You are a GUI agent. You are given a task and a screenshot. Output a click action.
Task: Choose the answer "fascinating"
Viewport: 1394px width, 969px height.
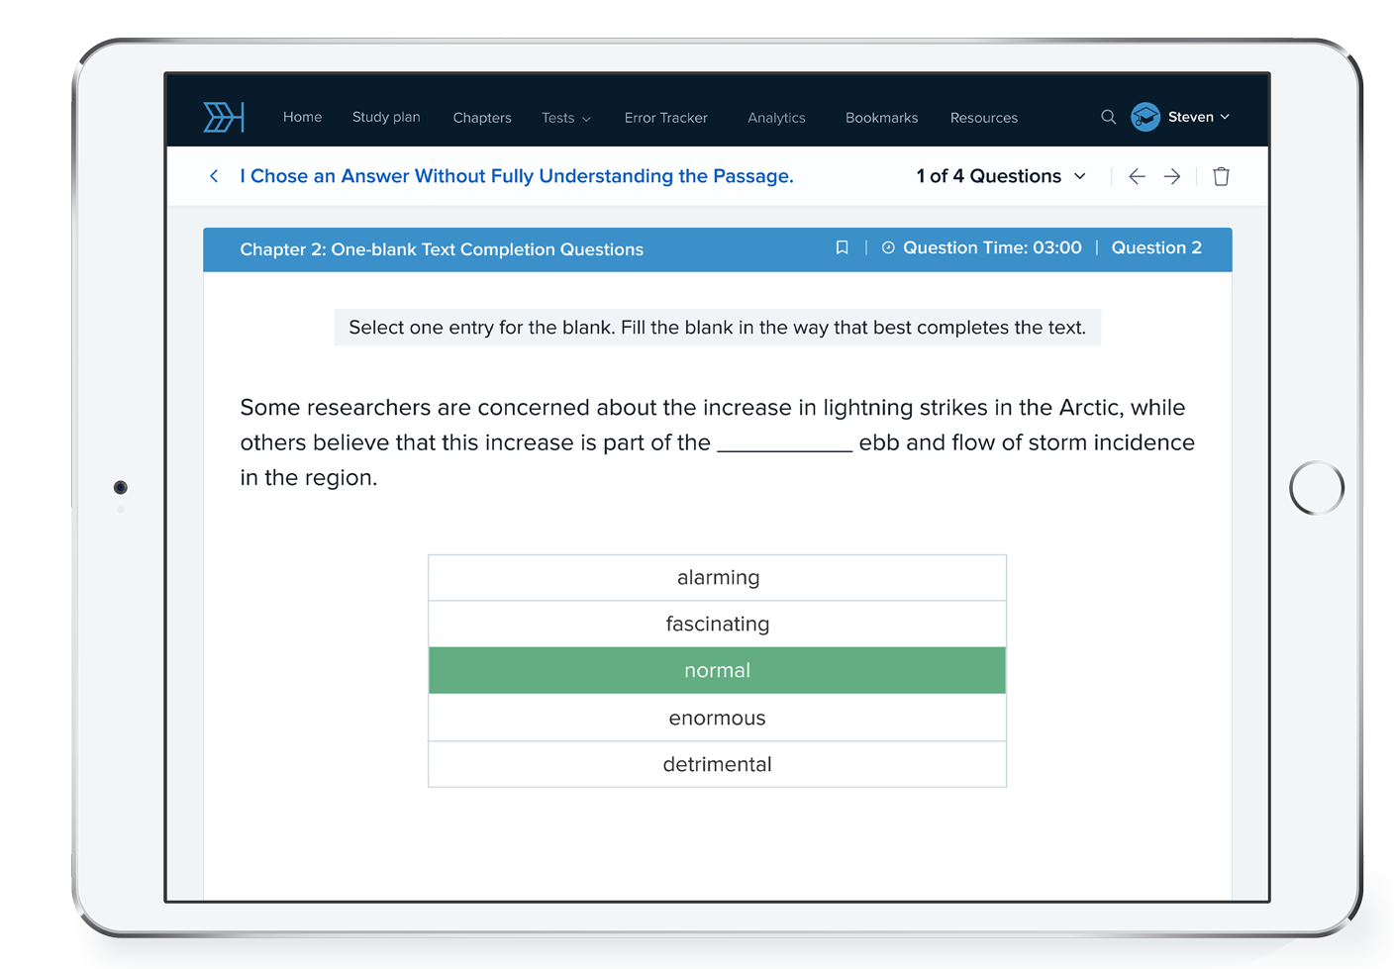pyautogui.click(x=717, y=625)
